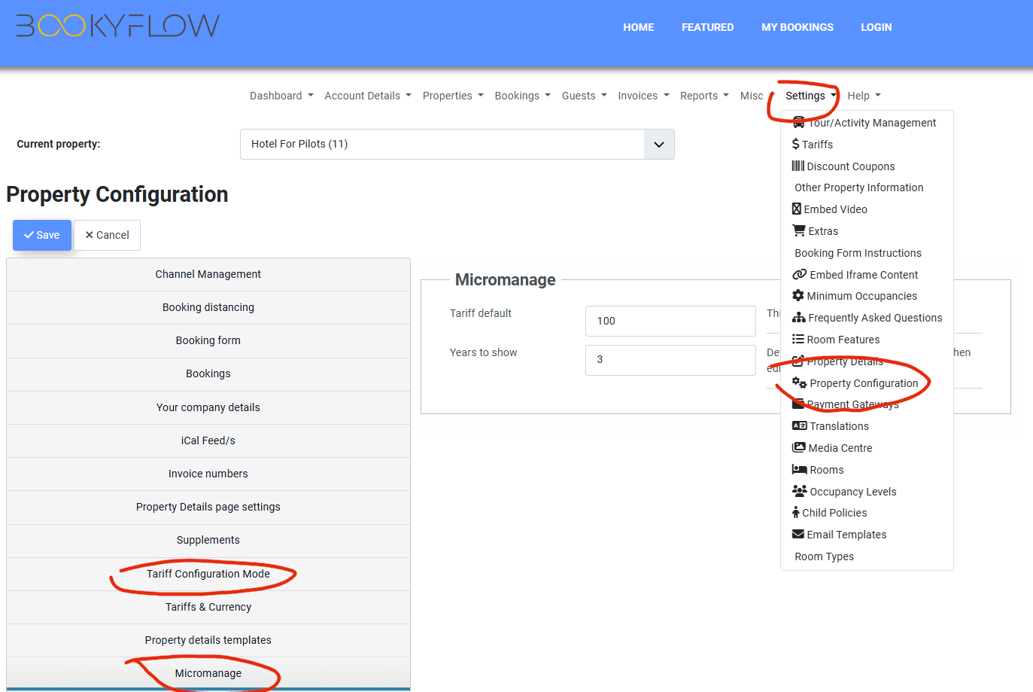Switch to the Booking form section

tap(208, 340)
